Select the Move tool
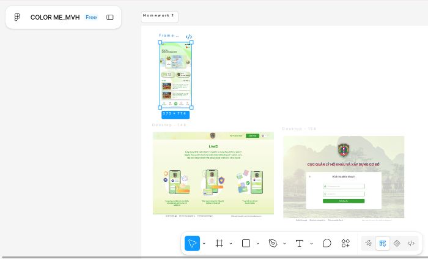Viewport: 428px width, 259px height. (192, 243)
